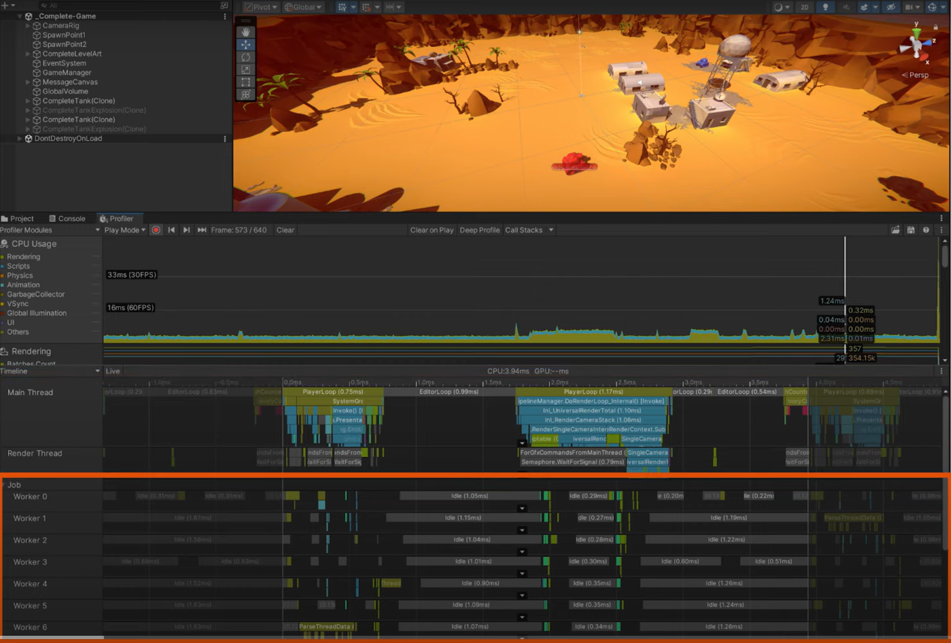This screenshot has width=951, height=643.
Task: Select the Rotate tool in Scene toolbar
Action: click(x=246, y=57)
